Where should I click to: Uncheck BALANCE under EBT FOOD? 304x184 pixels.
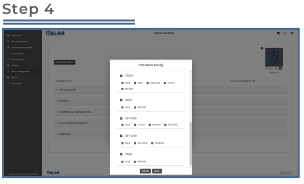coord(165,125)
